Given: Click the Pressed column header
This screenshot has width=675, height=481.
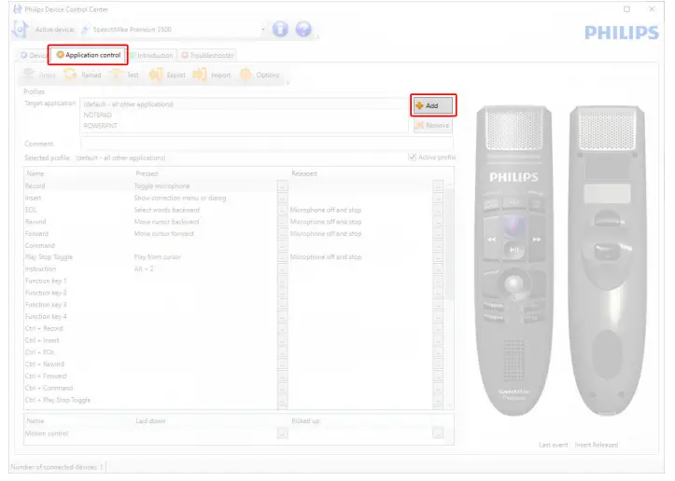Looking at the screenshot, I should pyautogui.click(x=147, y=173).
